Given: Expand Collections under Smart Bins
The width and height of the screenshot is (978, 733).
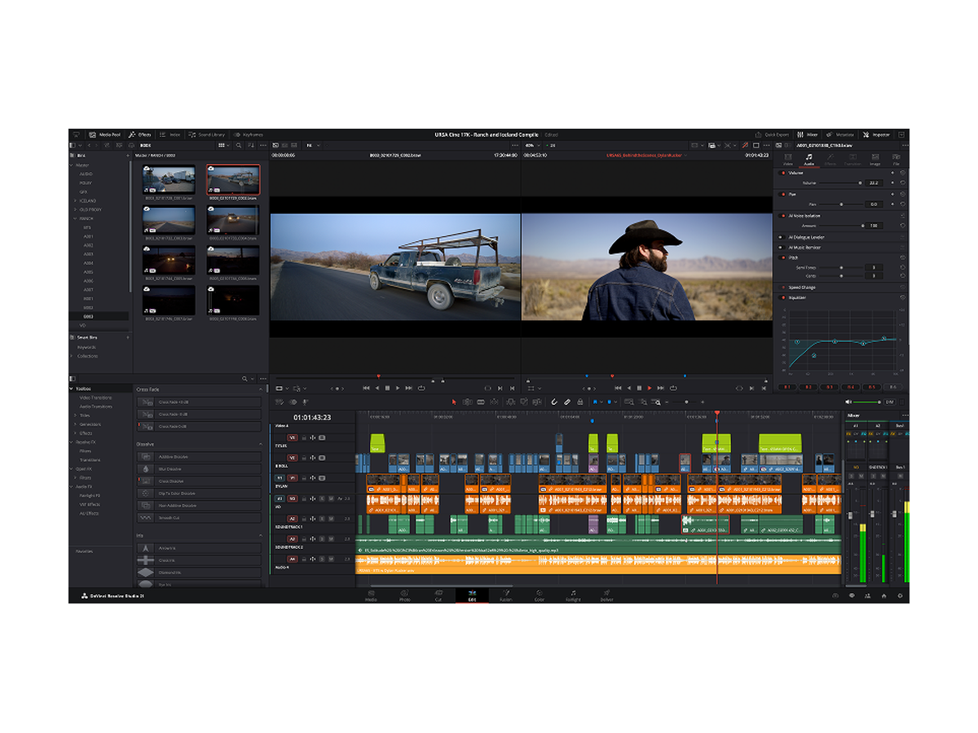Looking at the screenshot, I should point(73,356).
